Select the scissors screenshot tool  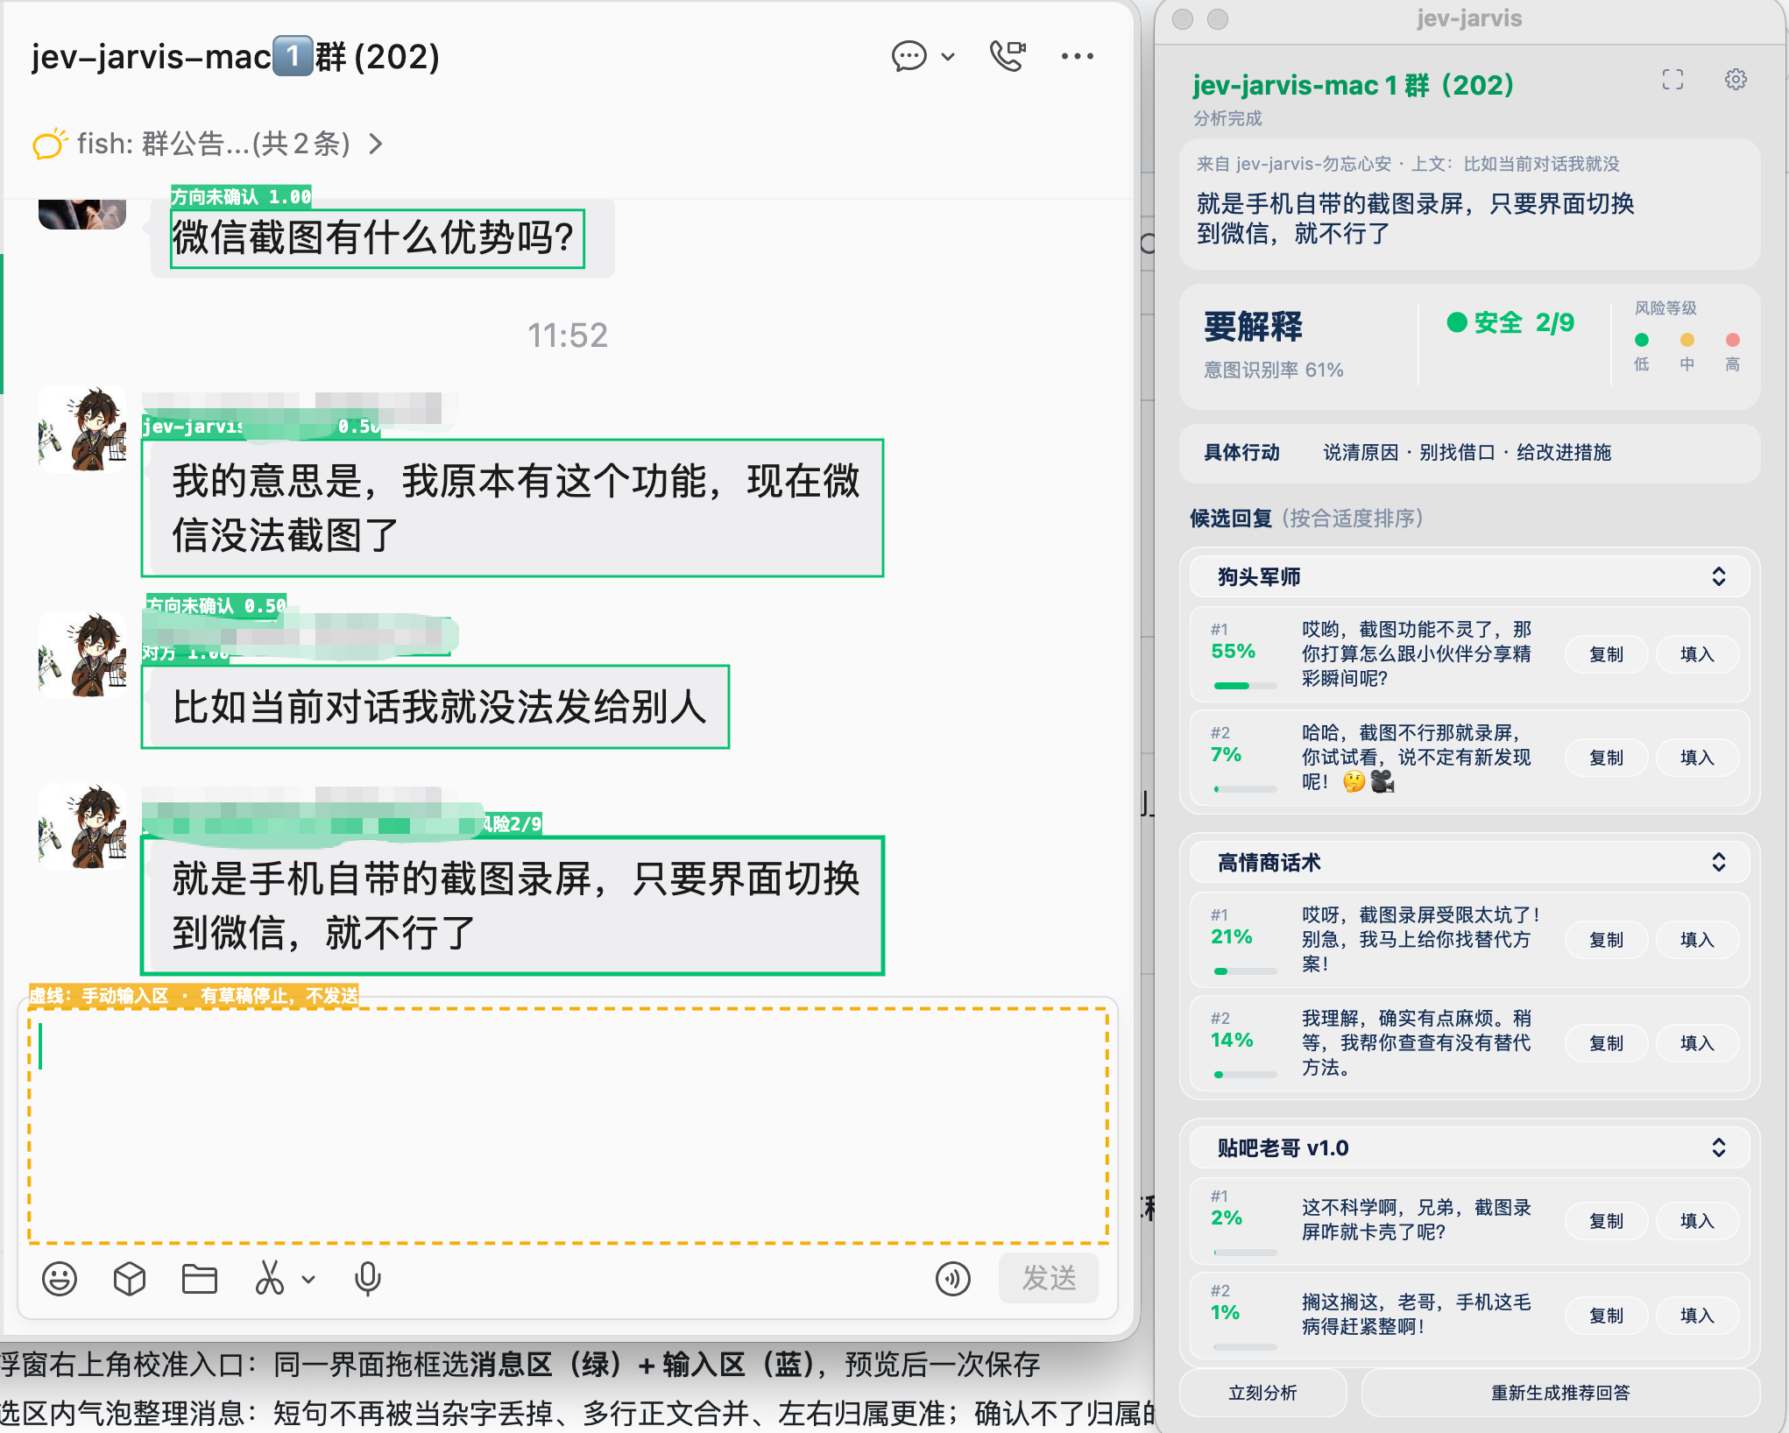270,1279
